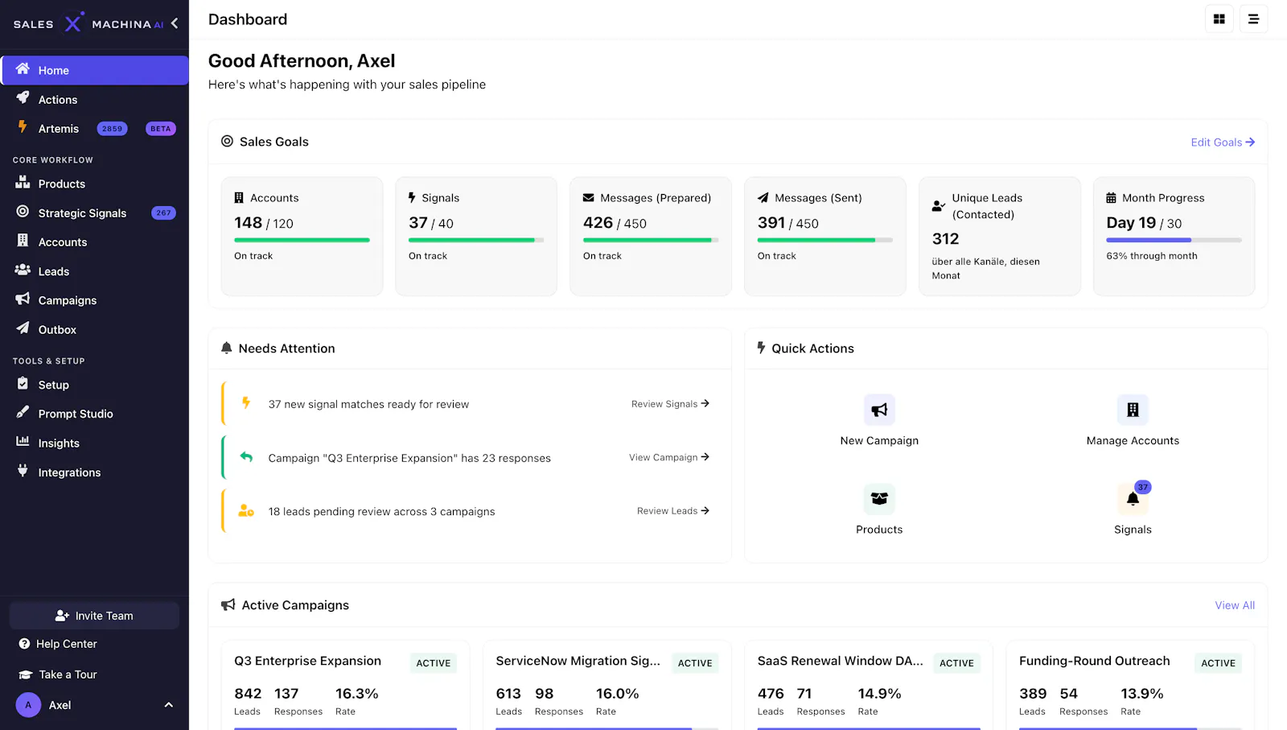Viewport: 1287px width, 730px height.
Task: Open View All active campaigns link
Action: click(1235, 605)
